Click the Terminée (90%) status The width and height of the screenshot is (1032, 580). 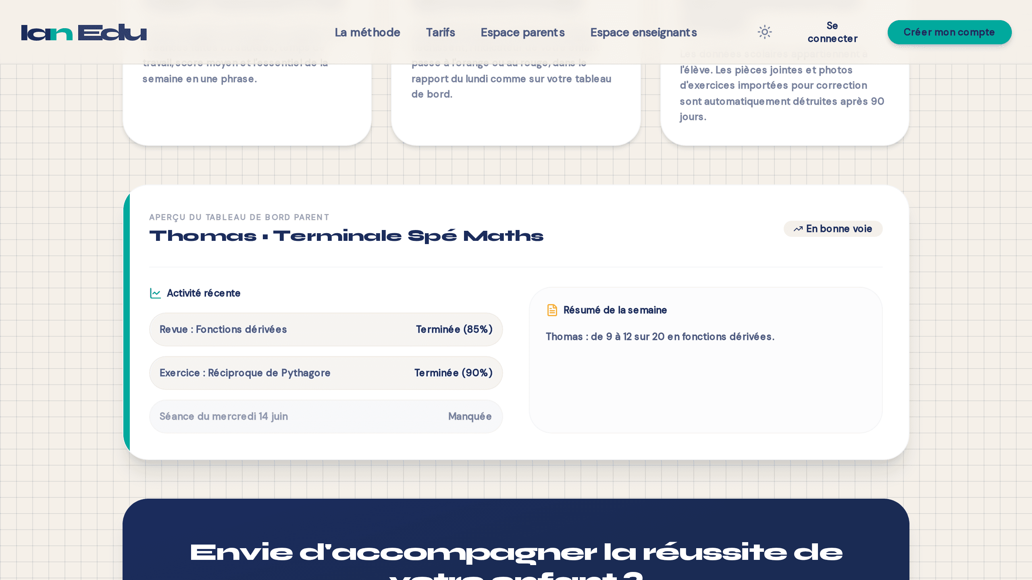coord(453,373)
